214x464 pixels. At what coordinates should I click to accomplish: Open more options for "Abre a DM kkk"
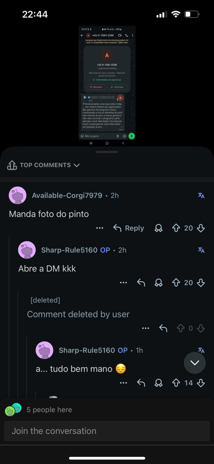(123, 283)
